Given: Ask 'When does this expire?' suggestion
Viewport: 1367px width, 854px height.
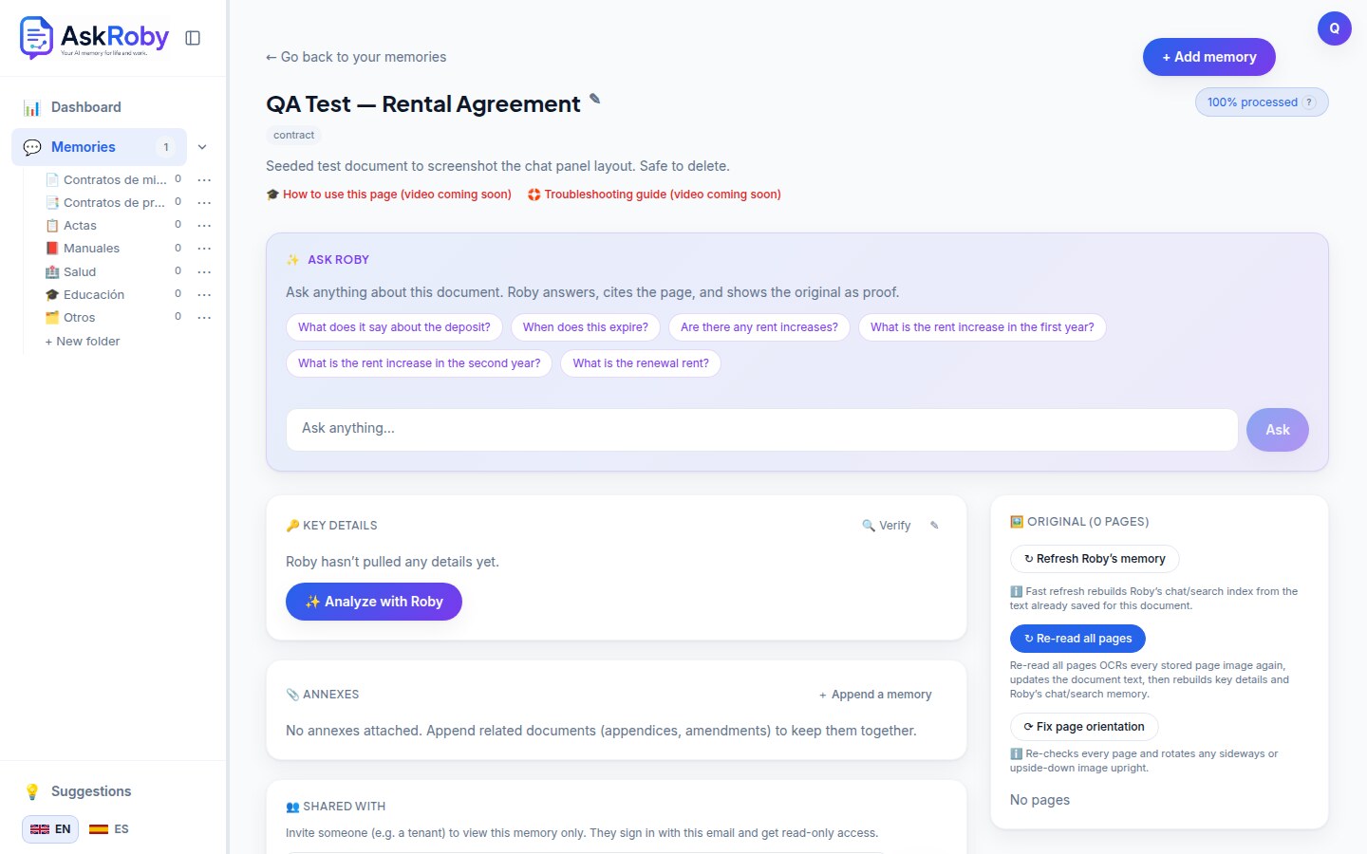Looking at the screenshot, I should click(x=586, y=327).
